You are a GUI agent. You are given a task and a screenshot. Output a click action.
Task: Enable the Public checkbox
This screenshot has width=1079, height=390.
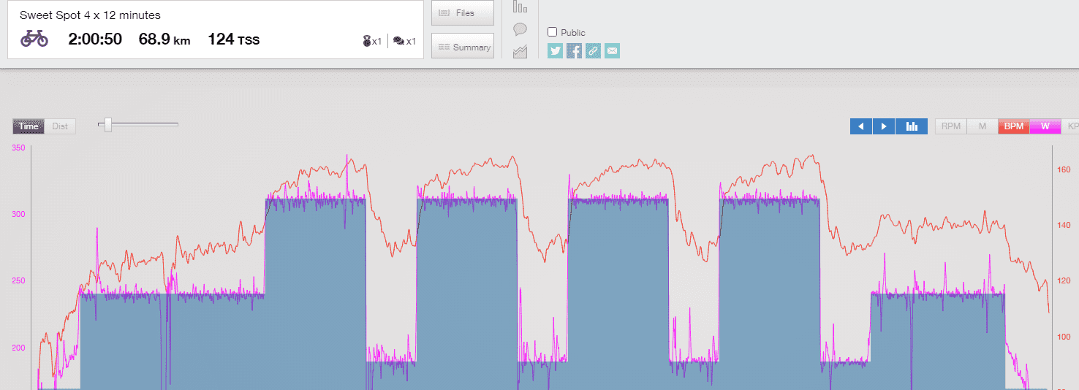(553, 32)
